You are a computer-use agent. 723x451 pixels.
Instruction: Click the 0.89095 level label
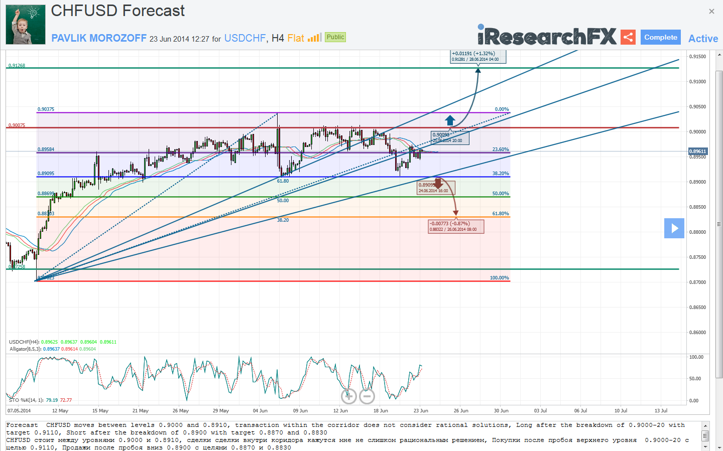[x=46, y=174]
